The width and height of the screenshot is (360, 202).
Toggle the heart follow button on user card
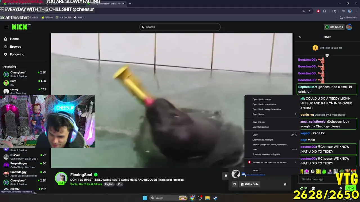pos(235,184)
